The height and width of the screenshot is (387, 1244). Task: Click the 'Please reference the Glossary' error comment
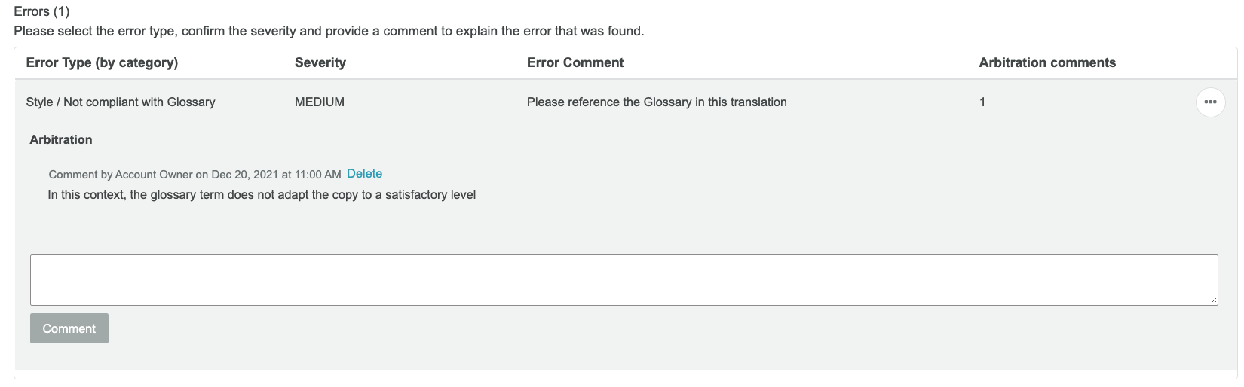657,102
